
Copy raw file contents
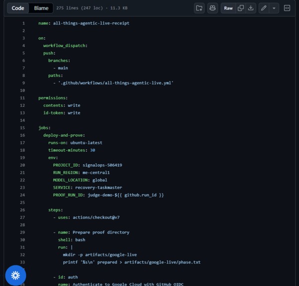click(241, 8)
